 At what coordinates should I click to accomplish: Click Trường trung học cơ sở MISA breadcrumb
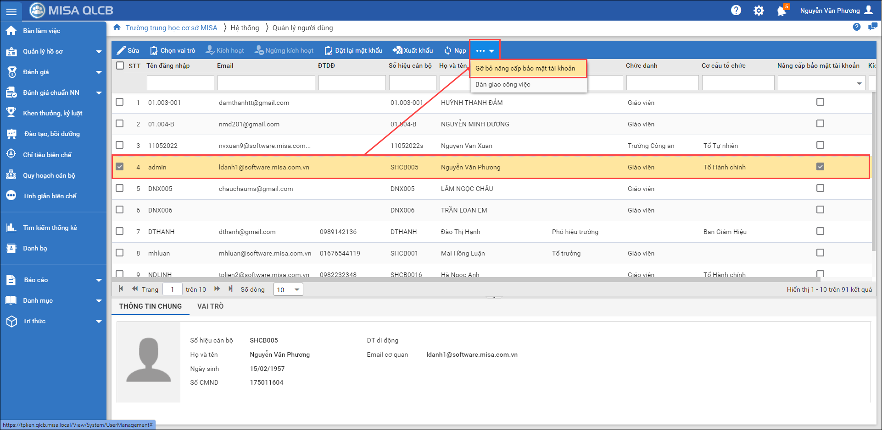171,28
